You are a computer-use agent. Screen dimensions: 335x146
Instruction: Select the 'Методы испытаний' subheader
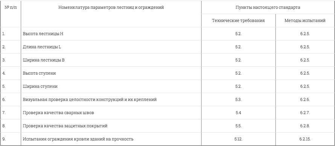coord(305,21)
